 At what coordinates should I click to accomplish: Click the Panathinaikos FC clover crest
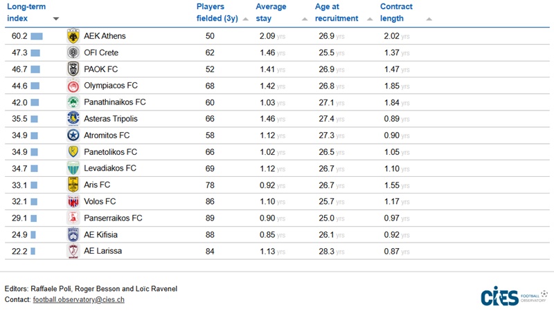[x=73, y=102]
